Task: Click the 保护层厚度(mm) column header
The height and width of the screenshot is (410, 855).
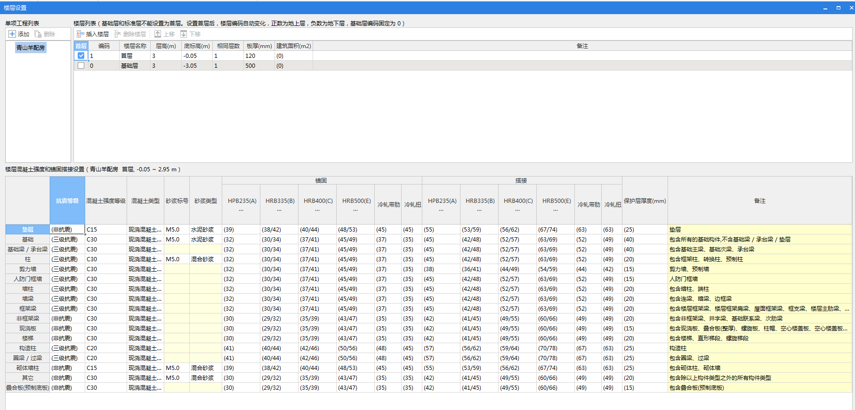Action: (x=645, y=201)
